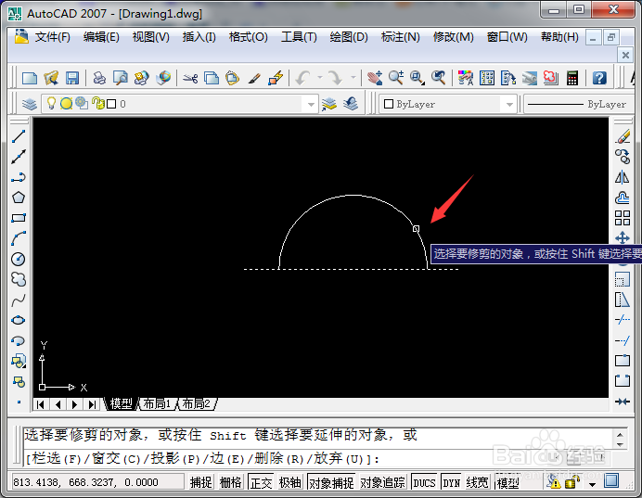Click the command line scroll-up arrow
Image resolution: width=642 pixels, height=498 pixels.
point(620,435)
